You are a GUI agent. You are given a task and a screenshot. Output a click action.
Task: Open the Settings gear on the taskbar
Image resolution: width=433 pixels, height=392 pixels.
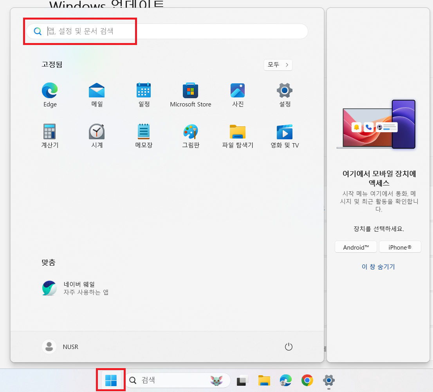(328, 381)
